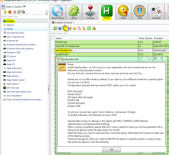The image size is (169, 155).
Task: Minimize the Spectaculator.ahk dialog
Action: point(150,59)
